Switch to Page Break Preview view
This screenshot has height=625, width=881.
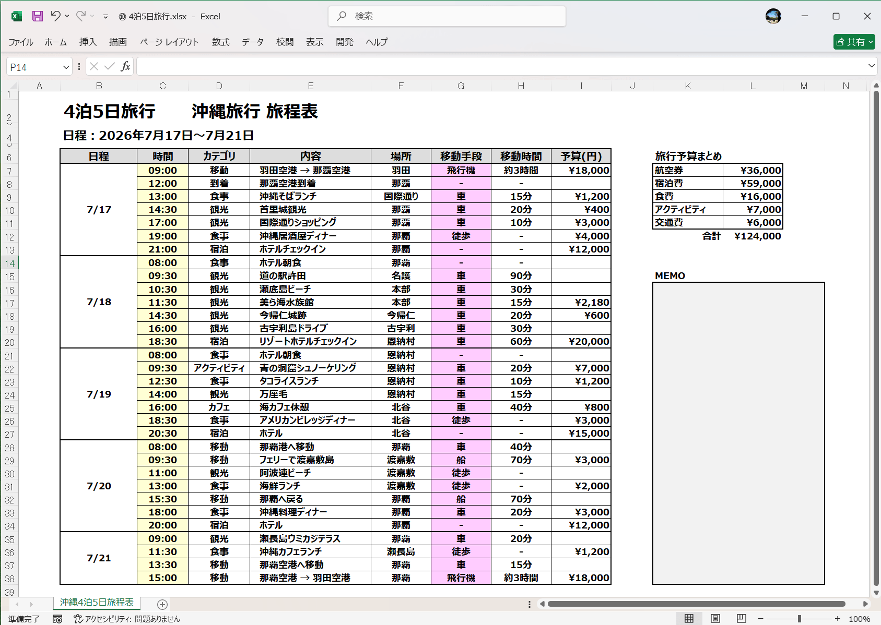[741, 618]
